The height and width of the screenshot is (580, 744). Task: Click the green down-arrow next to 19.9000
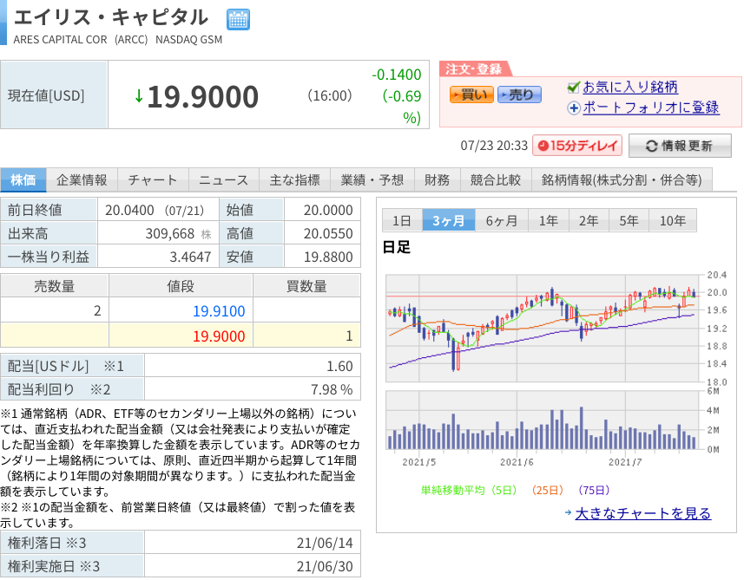coord(139,96)
